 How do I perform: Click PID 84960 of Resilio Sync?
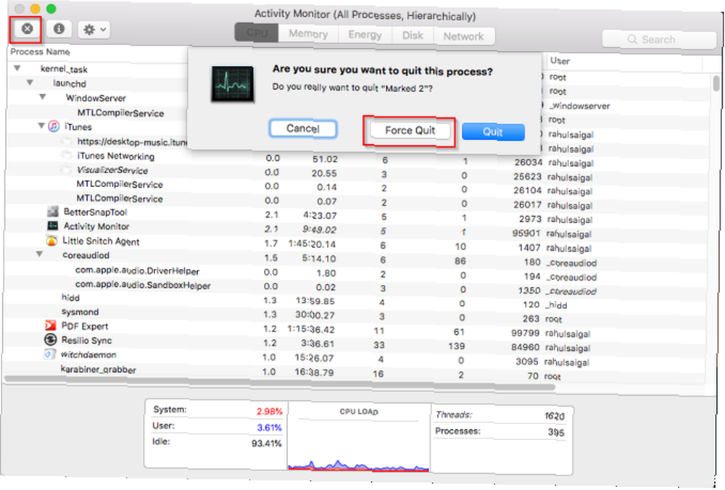(x=525, y=346)
